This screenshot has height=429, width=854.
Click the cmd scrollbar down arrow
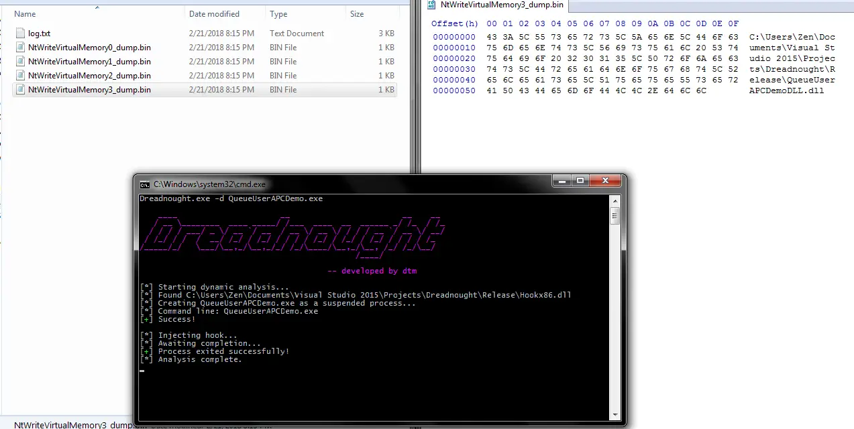(615, 415)
